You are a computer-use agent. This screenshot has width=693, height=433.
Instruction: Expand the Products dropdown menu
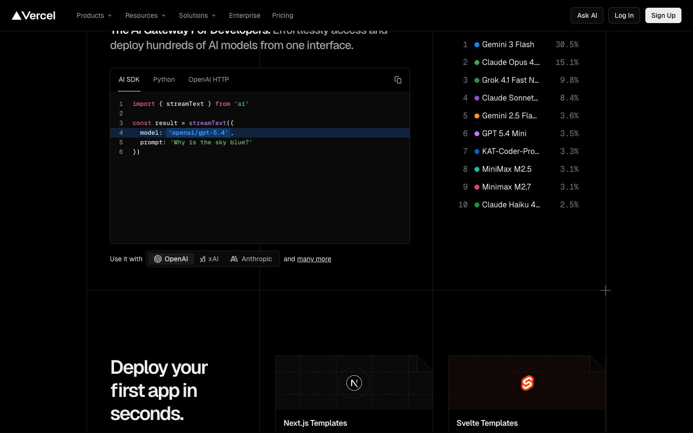94,15
